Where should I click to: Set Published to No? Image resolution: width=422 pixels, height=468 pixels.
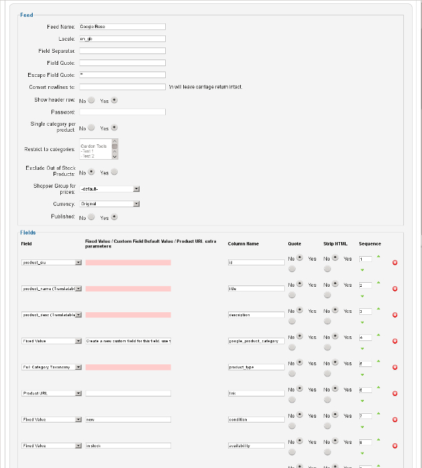coord(92,217)
